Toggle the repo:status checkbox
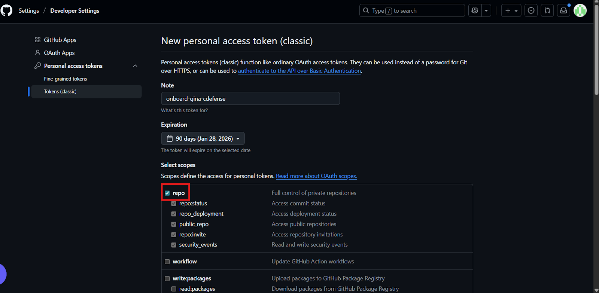Screen dimensions: 599x293 click(174, 204)
